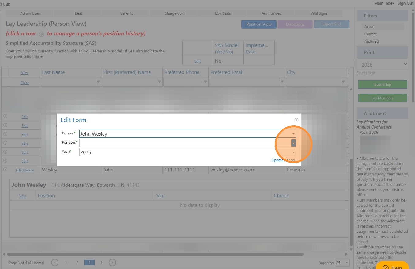Go to the Main Index
The width and height of the screenshot is (415, 269).
tap(384, 3)
